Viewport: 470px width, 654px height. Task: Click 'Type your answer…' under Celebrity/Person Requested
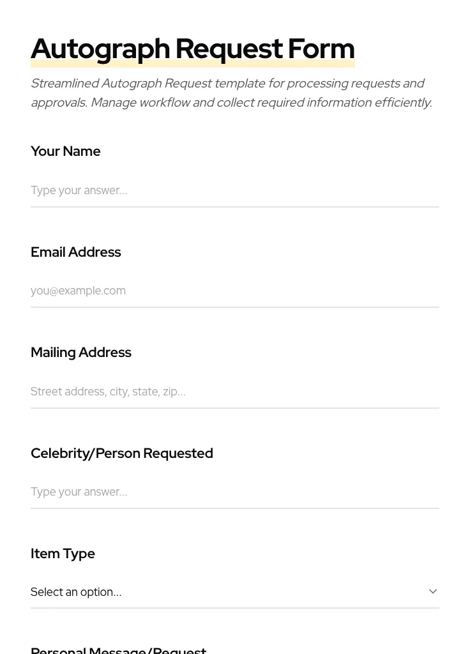(x=79, y=492)
